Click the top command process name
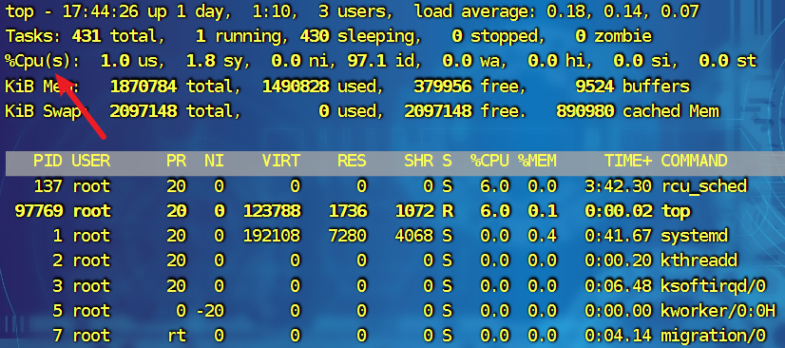Image resolution: width=785 pixels, height=348 pixels. click(676, 211)
